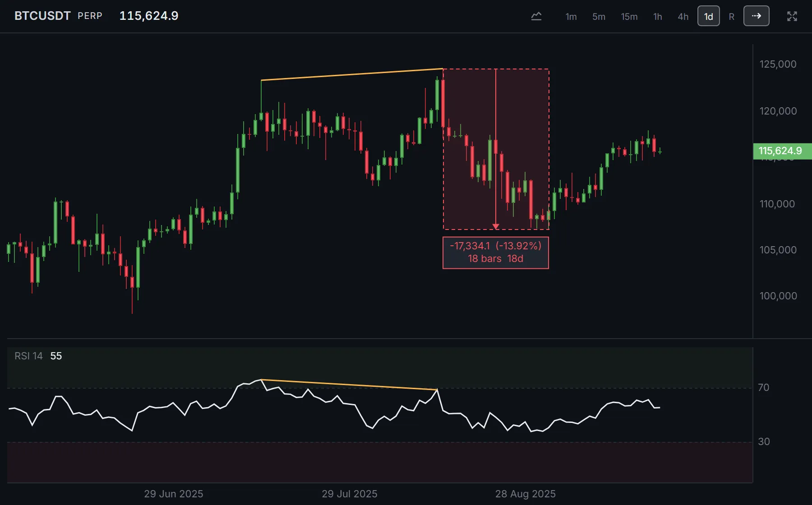Click the R reset button
This screenshot has height=505, width=812.
(732, 17)
